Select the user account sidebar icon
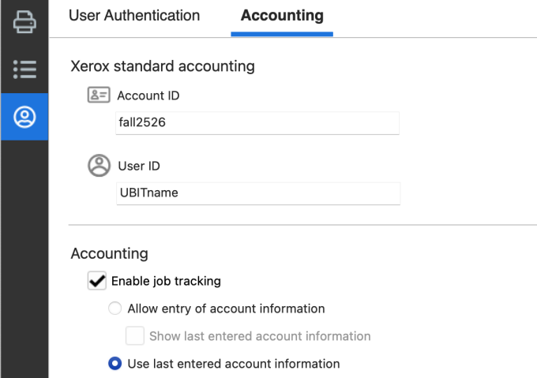537x378 pixels. coord(24,117)
